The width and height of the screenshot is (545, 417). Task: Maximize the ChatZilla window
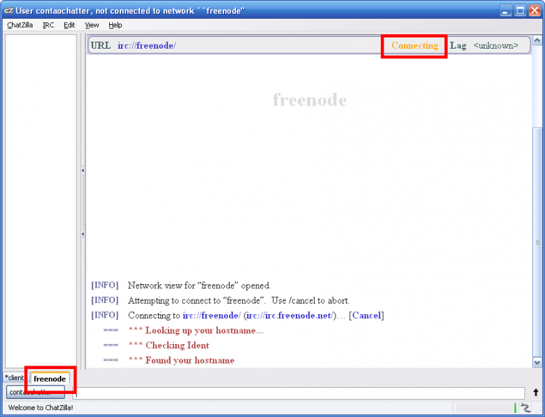tap(520, 10)
